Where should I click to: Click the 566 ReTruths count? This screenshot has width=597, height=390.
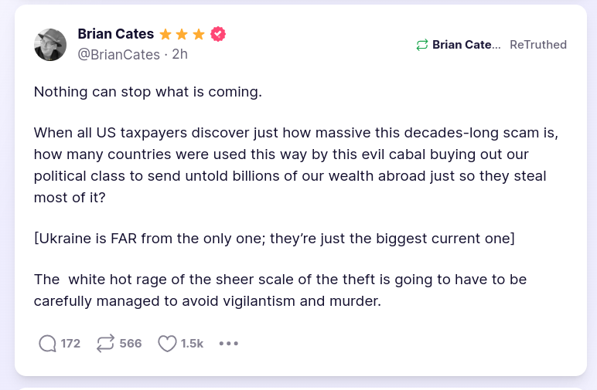pos(131,344)
